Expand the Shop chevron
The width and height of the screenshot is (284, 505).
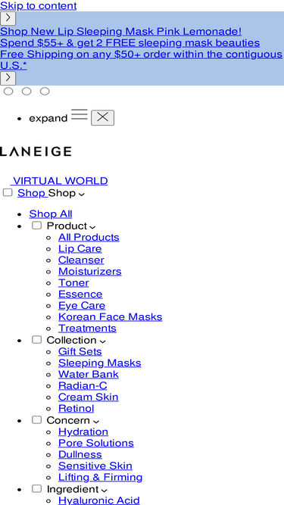coord(82,195)
